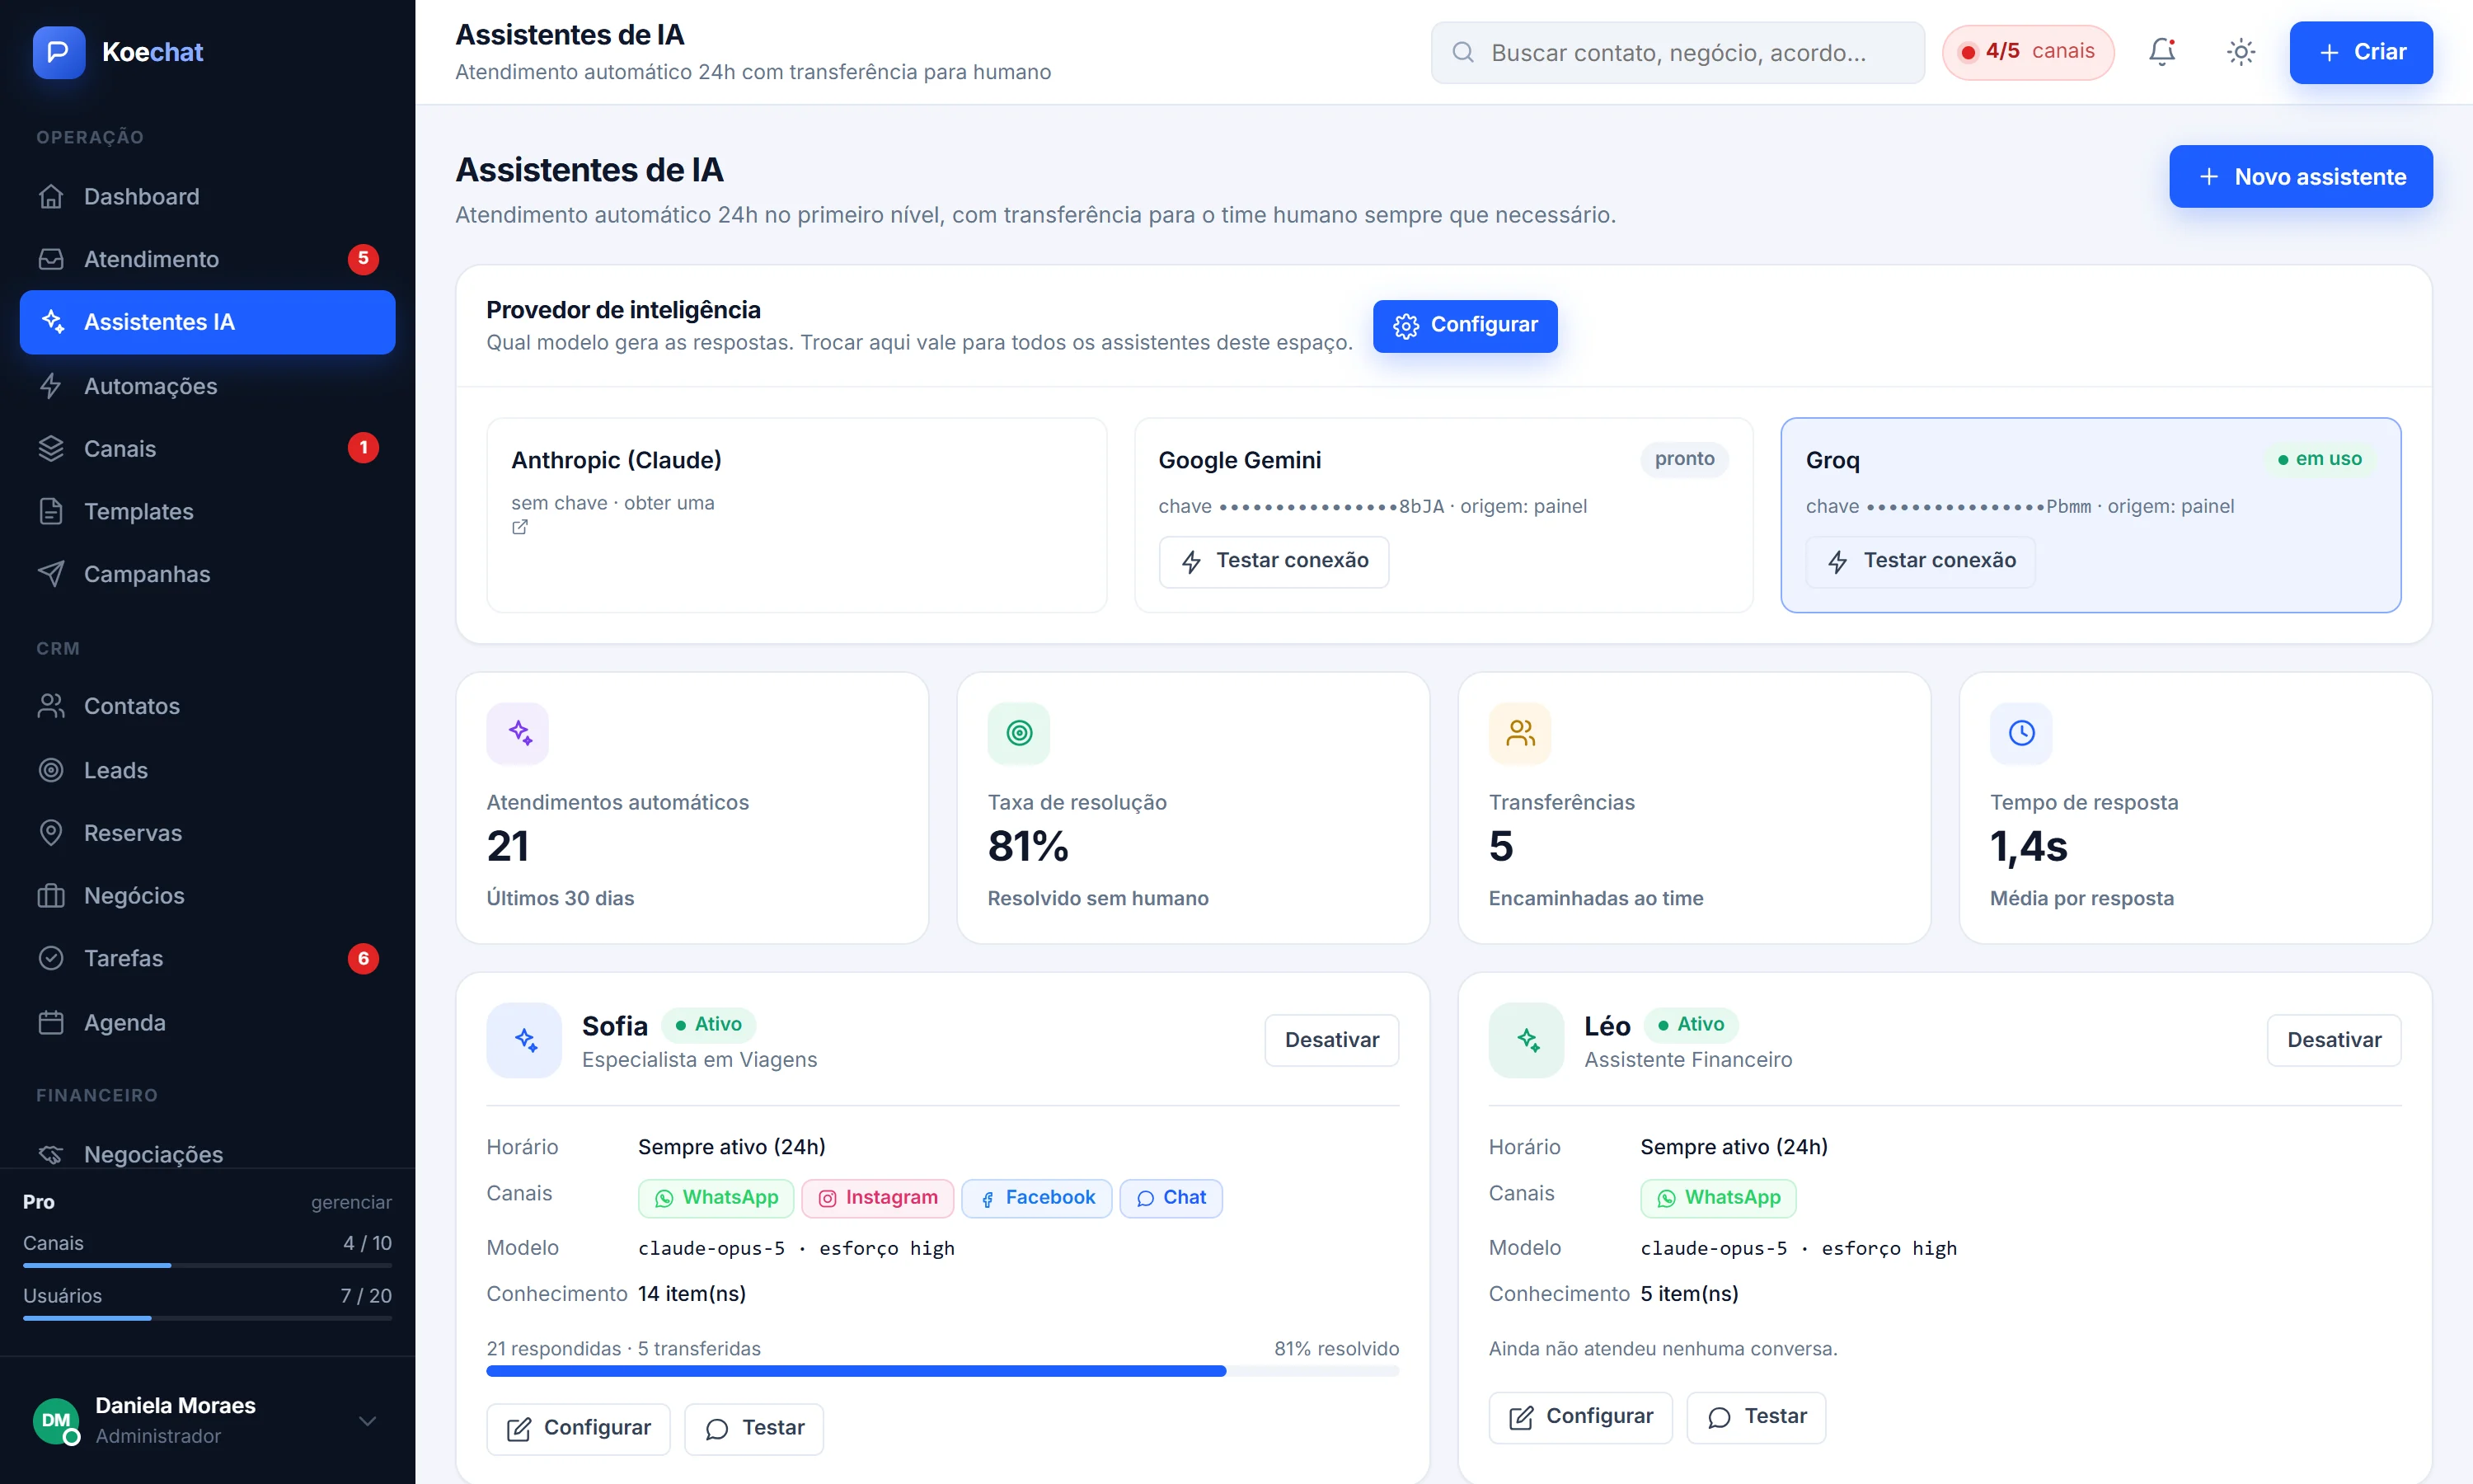2473x1484 pixels.
Task: Click Tempo de resposta clock icon
Action: click(x=2021, y=733)
